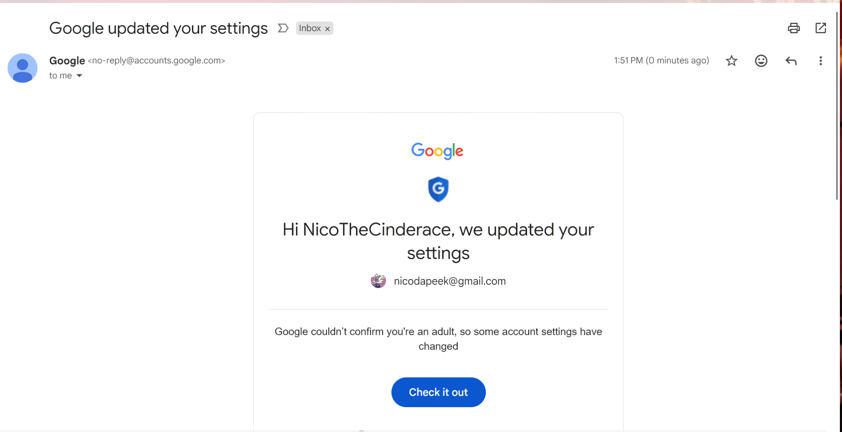Click the sender's blue profile avatar
Image resolution: width=842 pixels, height=432 pixels.
(x=23, y=68)
